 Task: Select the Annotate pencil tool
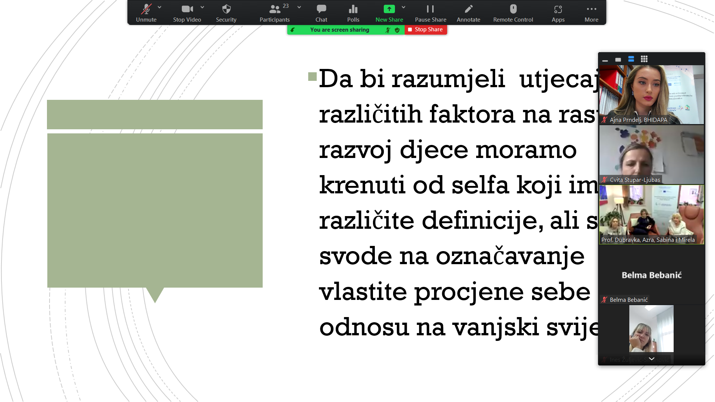point(468,13)
